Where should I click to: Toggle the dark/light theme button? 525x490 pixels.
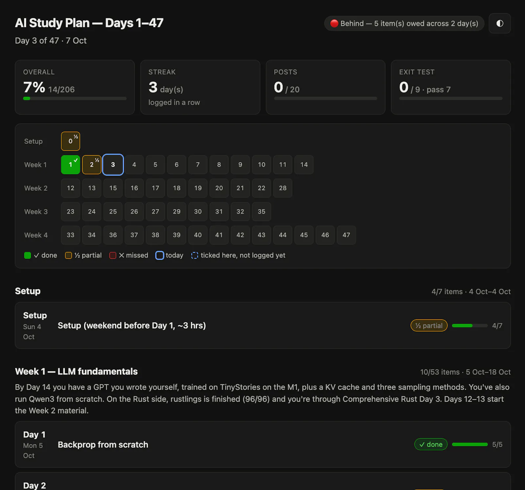pyautogui.click(x=499, y=23)
